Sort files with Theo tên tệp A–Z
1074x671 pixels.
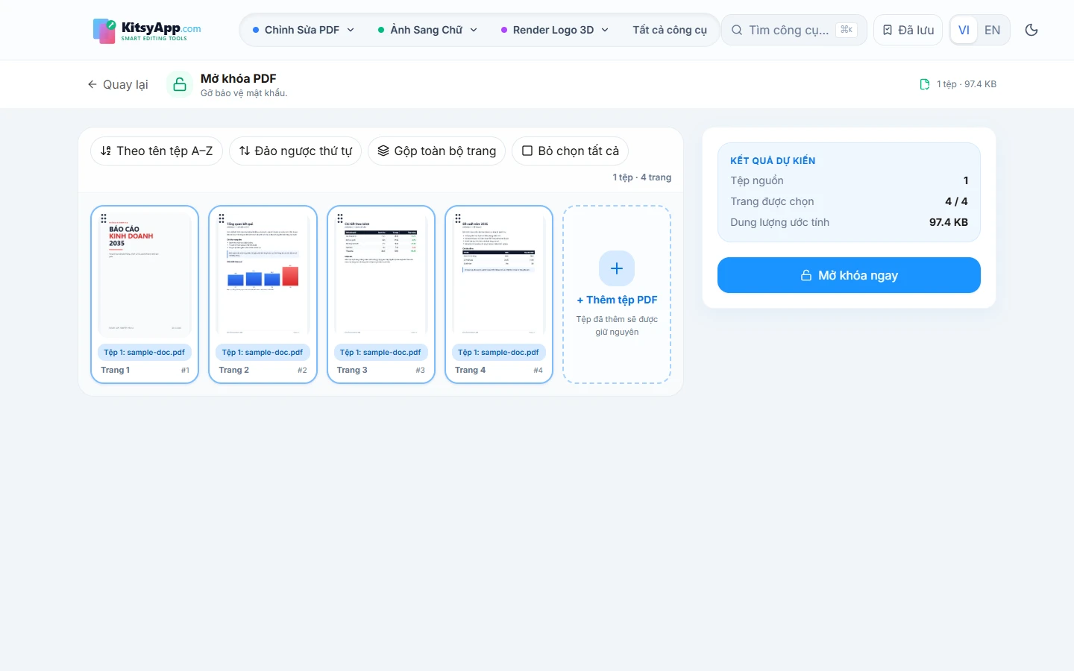pyautogui.click(x=157, y=151)
